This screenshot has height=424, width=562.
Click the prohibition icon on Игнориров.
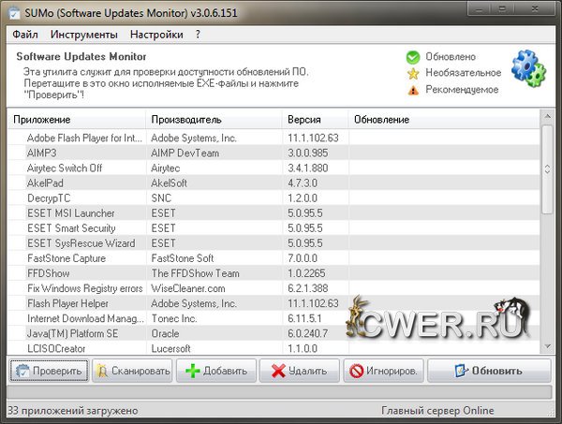coord(357,371)
